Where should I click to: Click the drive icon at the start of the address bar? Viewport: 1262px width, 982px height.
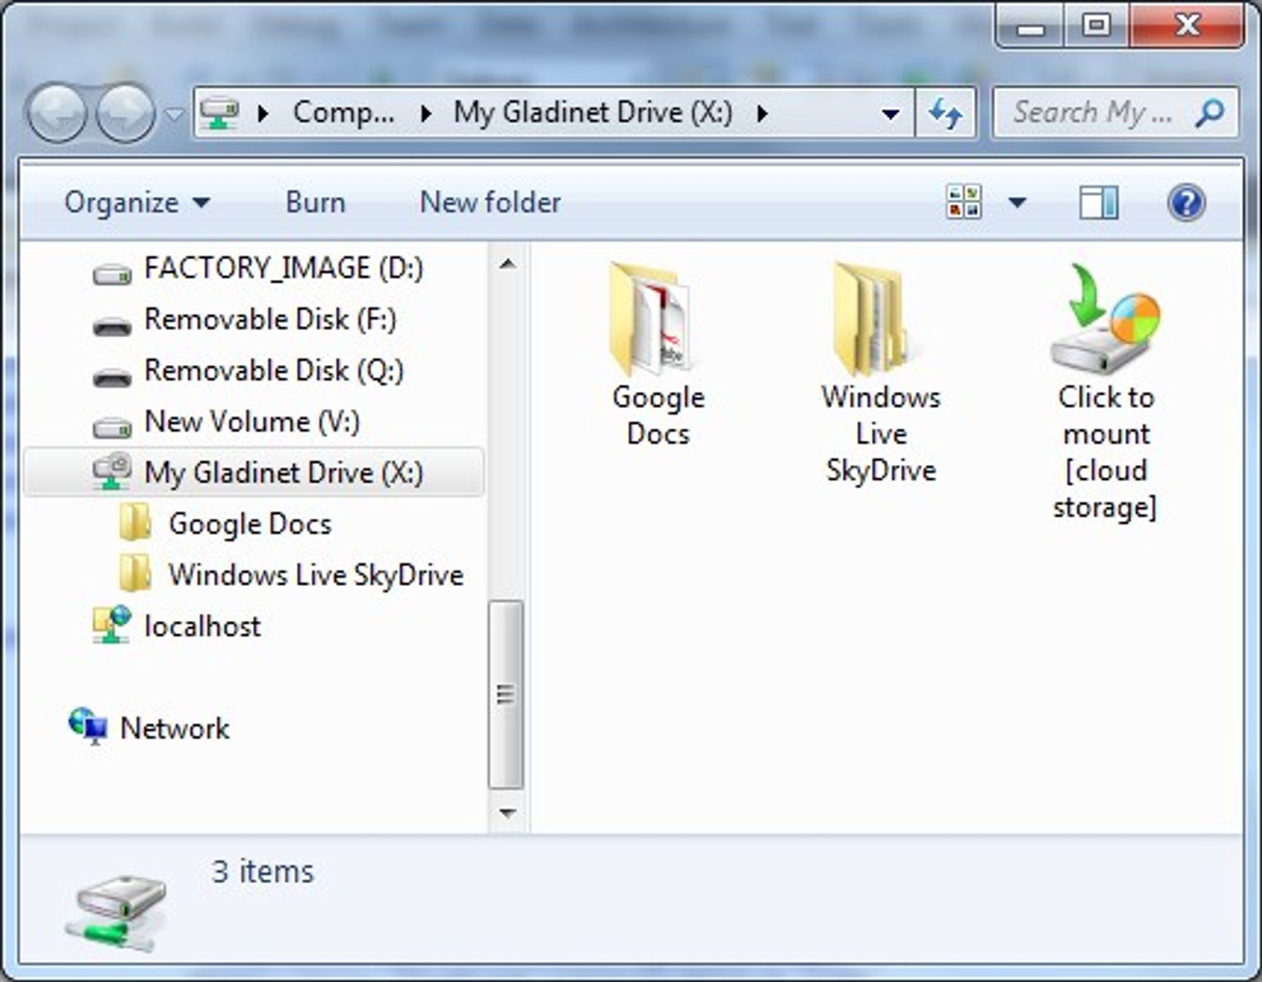[219, 112]
